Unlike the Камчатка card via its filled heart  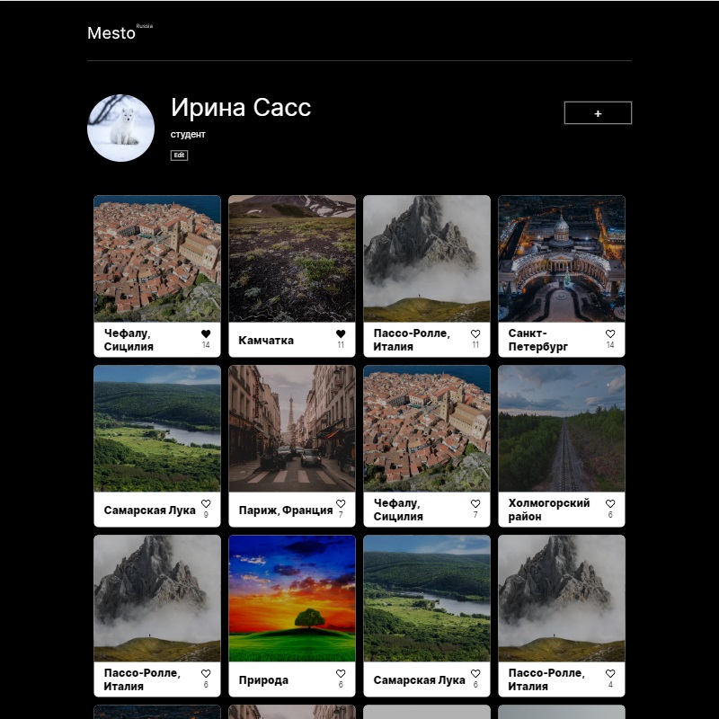(x=341, y=334)
